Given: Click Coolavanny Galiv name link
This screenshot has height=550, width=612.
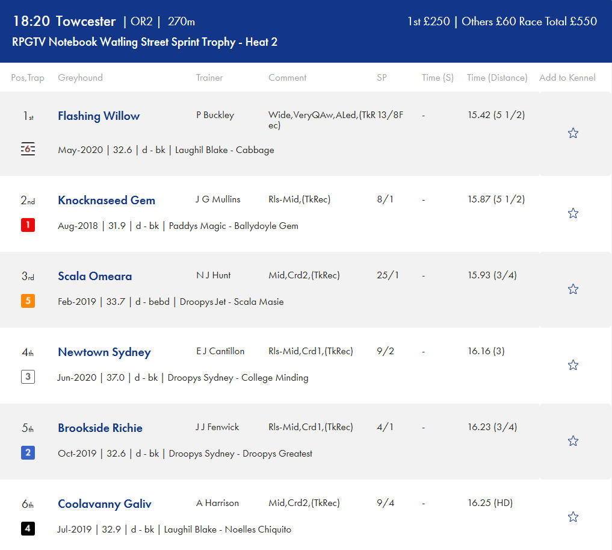Looking at the screenshot, I should point(105,504).
